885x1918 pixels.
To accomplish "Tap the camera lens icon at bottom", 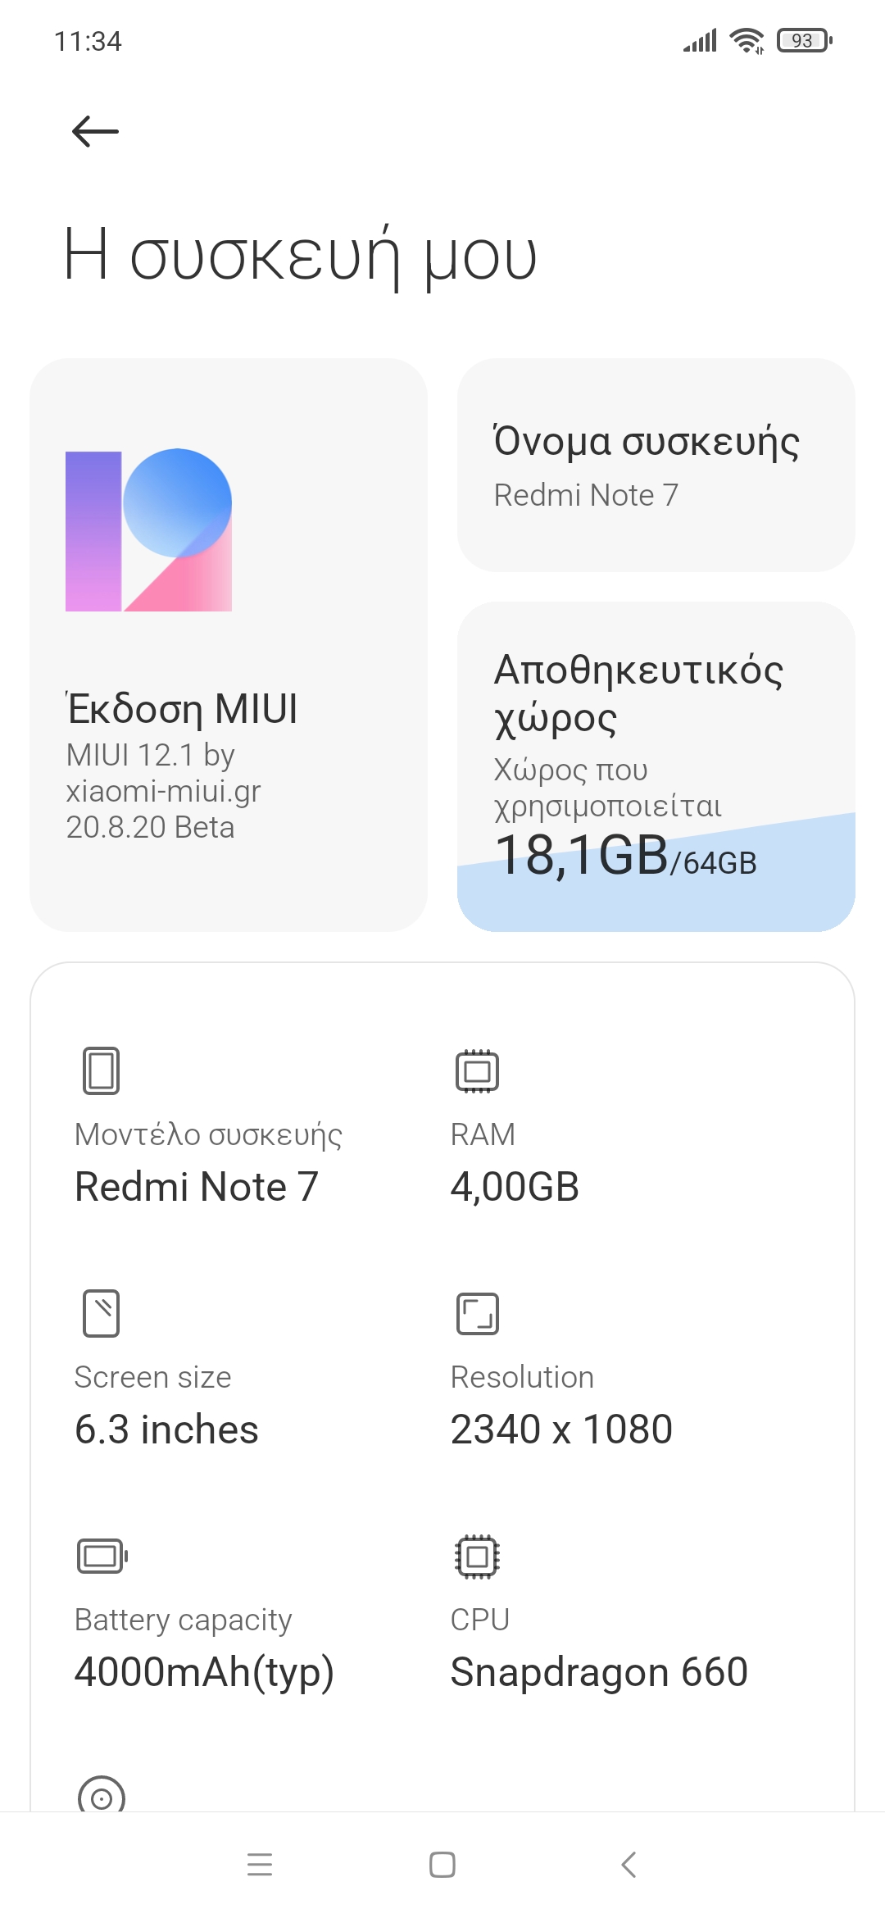I will click(x=102, y=1797).
